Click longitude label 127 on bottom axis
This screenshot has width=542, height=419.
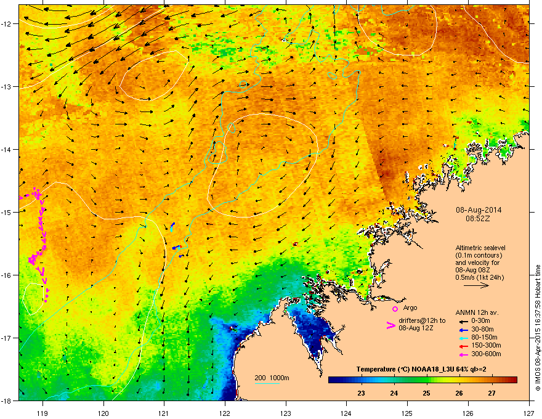point(529,413)
